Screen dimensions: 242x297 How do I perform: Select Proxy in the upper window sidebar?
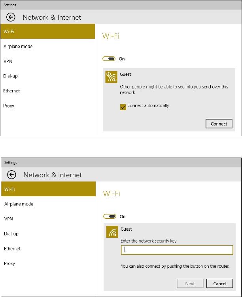[9, 106]
